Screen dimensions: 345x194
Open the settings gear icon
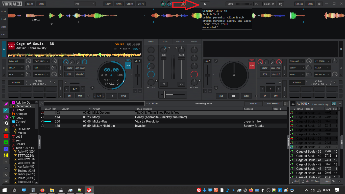pyautogui.click(x=319, y=4)
